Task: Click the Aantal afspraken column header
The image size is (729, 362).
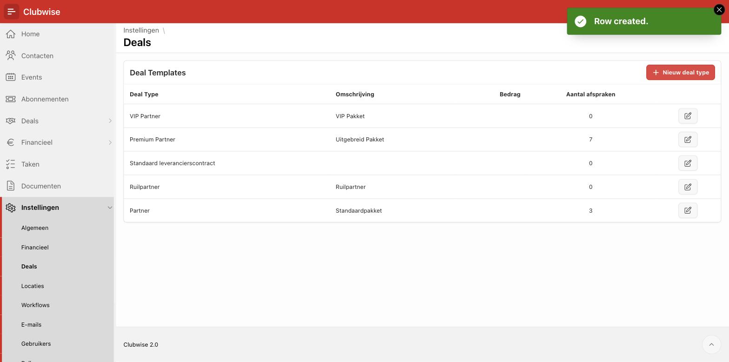Action: point(590,94)
